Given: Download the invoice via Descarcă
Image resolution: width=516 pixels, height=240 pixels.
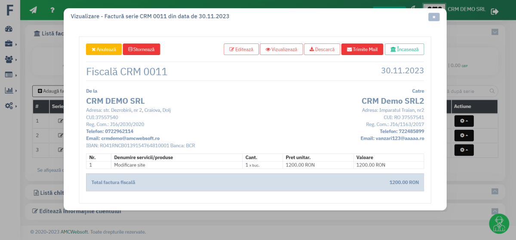Looking at the screenshot, I should 322,49.
